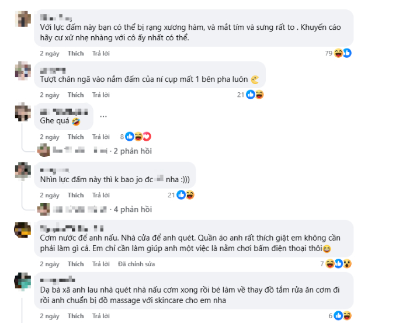Image resolution: width=406 pixels, height=327 pixels.
Task: Like the "Ghe quá" comment
Action: 75,137
